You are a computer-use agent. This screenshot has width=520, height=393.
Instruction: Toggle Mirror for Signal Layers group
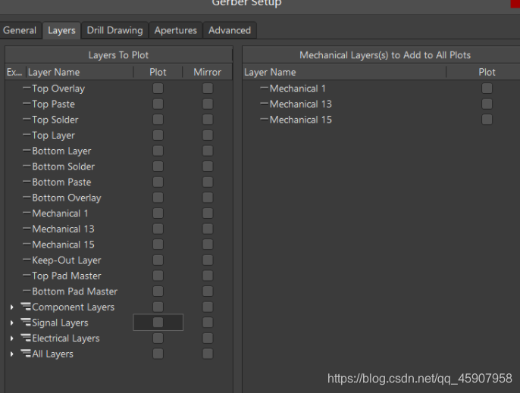(208, 323)
